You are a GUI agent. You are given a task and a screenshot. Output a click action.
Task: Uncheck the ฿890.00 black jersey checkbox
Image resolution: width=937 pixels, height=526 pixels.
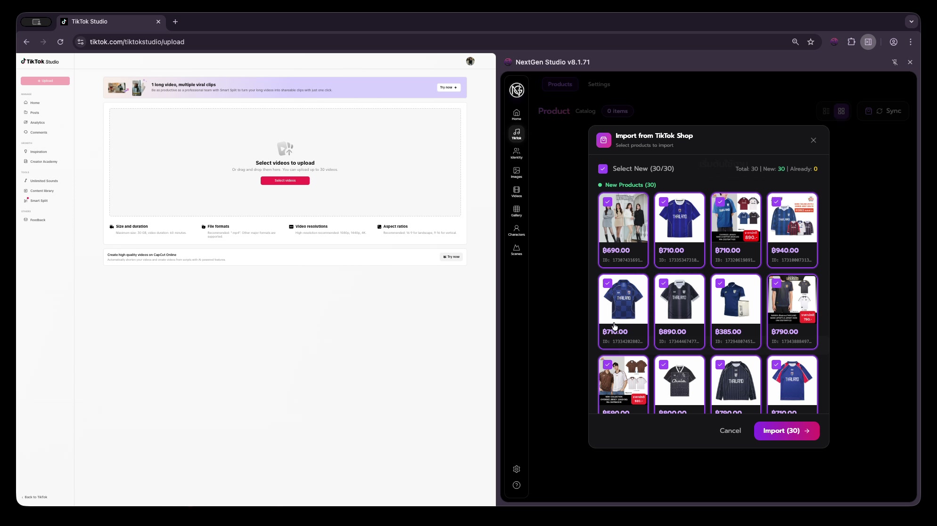664,283
